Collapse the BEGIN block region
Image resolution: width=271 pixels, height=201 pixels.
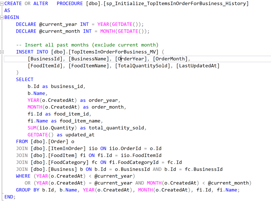tap(2, 18)
